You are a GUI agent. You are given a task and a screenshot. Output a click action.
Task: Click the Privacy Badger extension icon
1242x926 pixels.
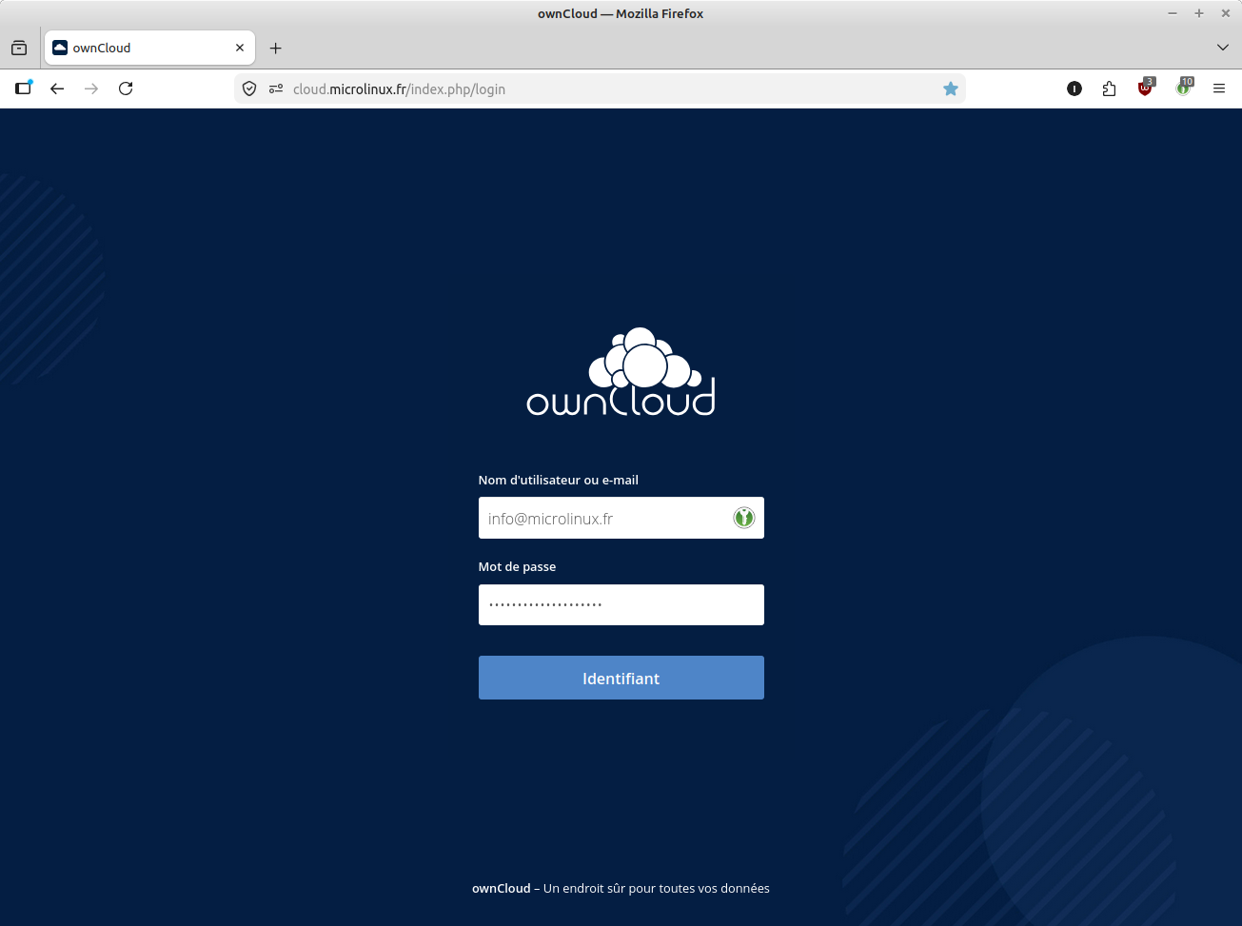click(1183, 89)
